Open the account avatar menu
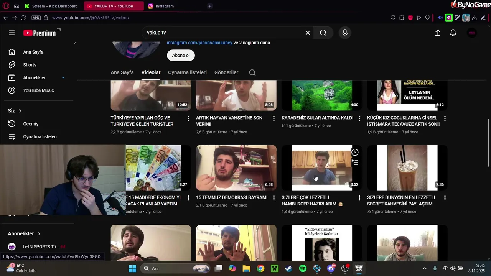Screen dimensions: 491x276 [472, 33]
